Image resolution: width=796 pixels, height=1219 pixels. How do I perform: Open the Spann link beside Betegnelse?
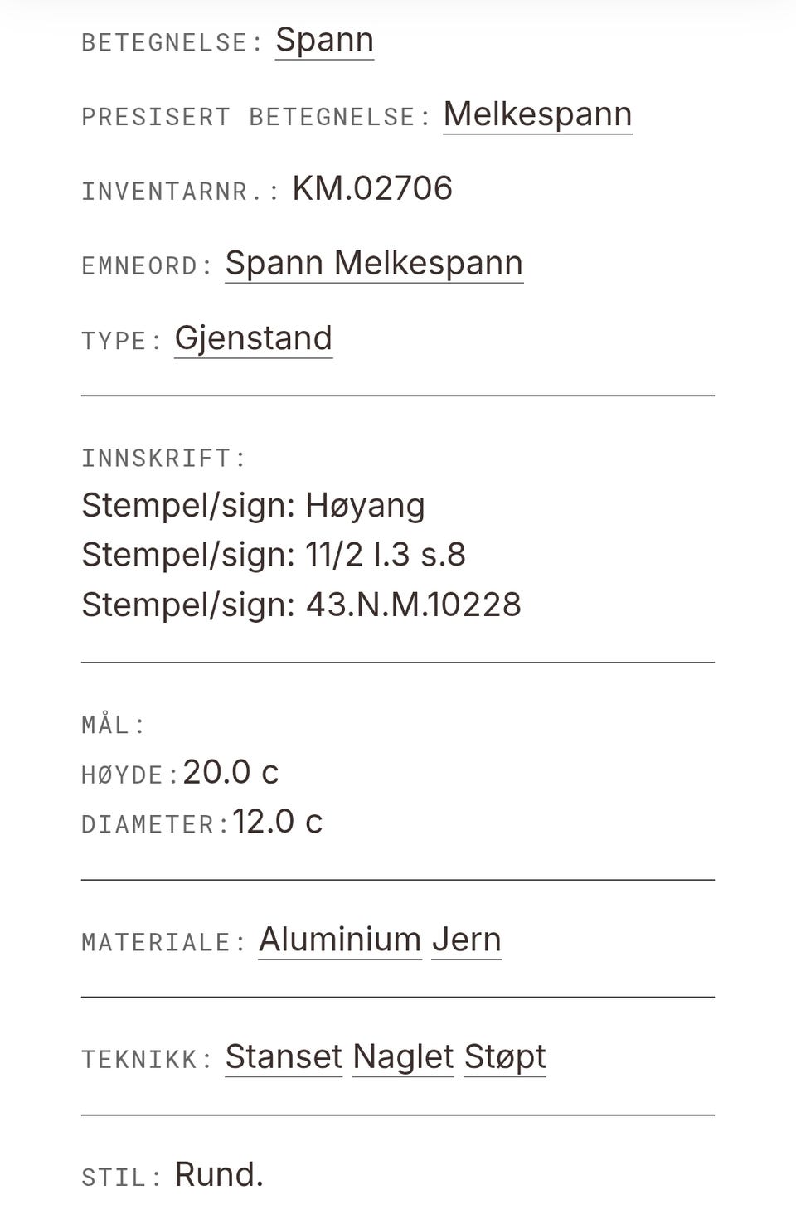coord(324,40)
